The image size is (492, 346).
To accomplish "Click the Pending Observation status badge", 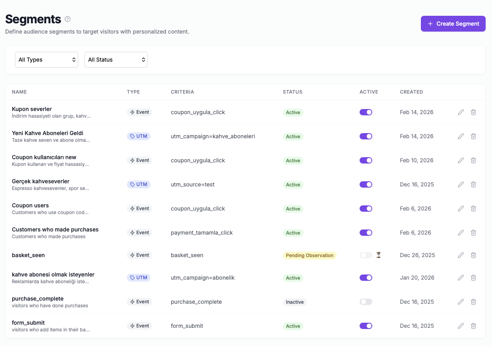I will (309, 255).
